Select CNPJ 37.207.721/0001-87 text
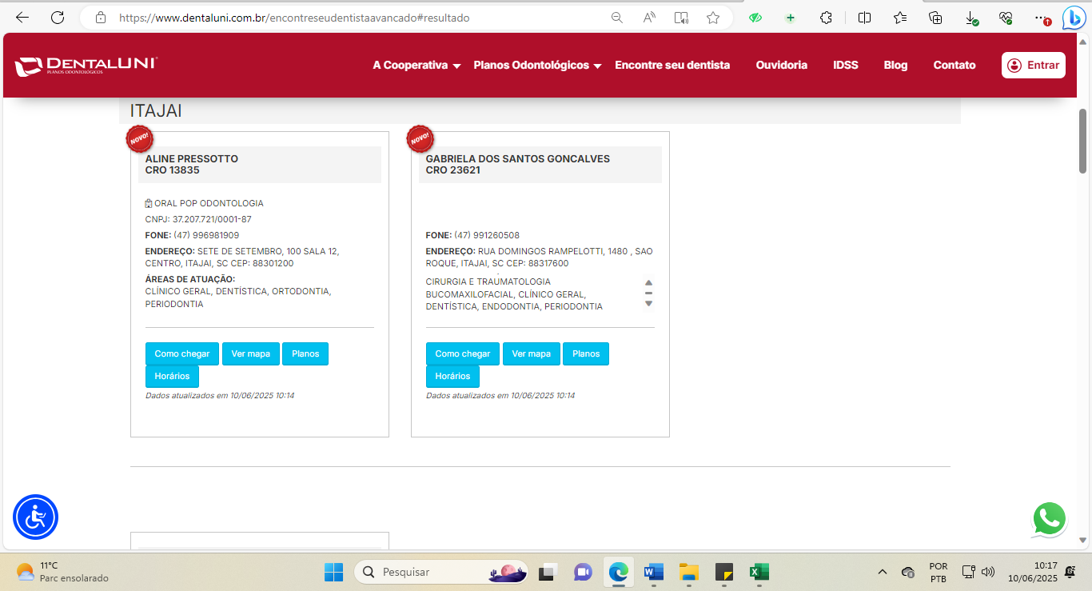 click(x=198, y=219)
